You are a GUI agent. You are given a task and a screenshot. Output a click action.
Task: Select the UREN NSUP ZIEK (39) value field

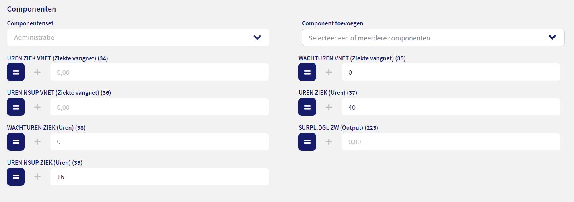coord(159,177)
